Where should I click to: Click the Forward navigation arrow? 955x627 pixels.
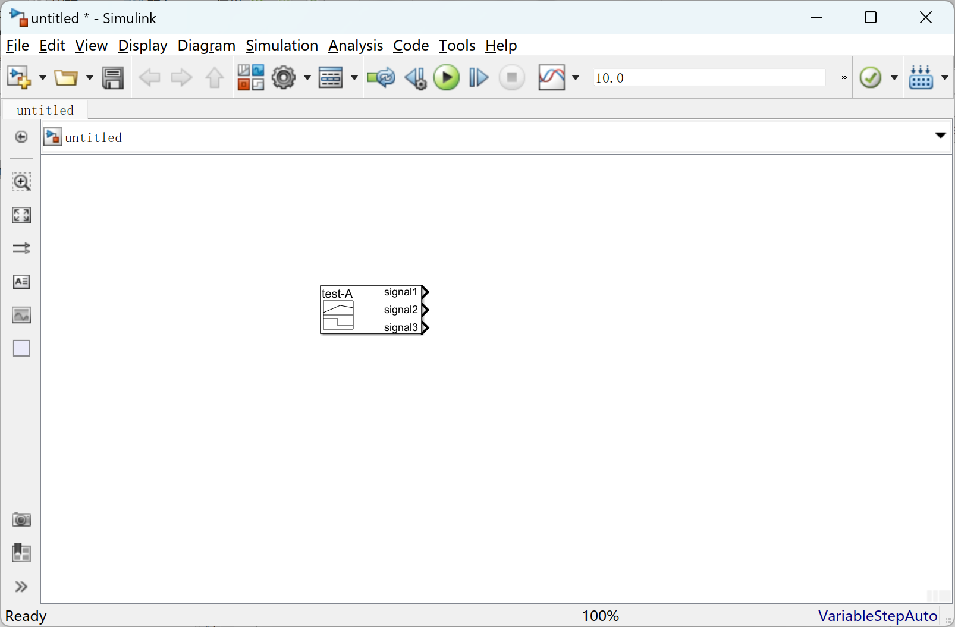pos(181,78)
